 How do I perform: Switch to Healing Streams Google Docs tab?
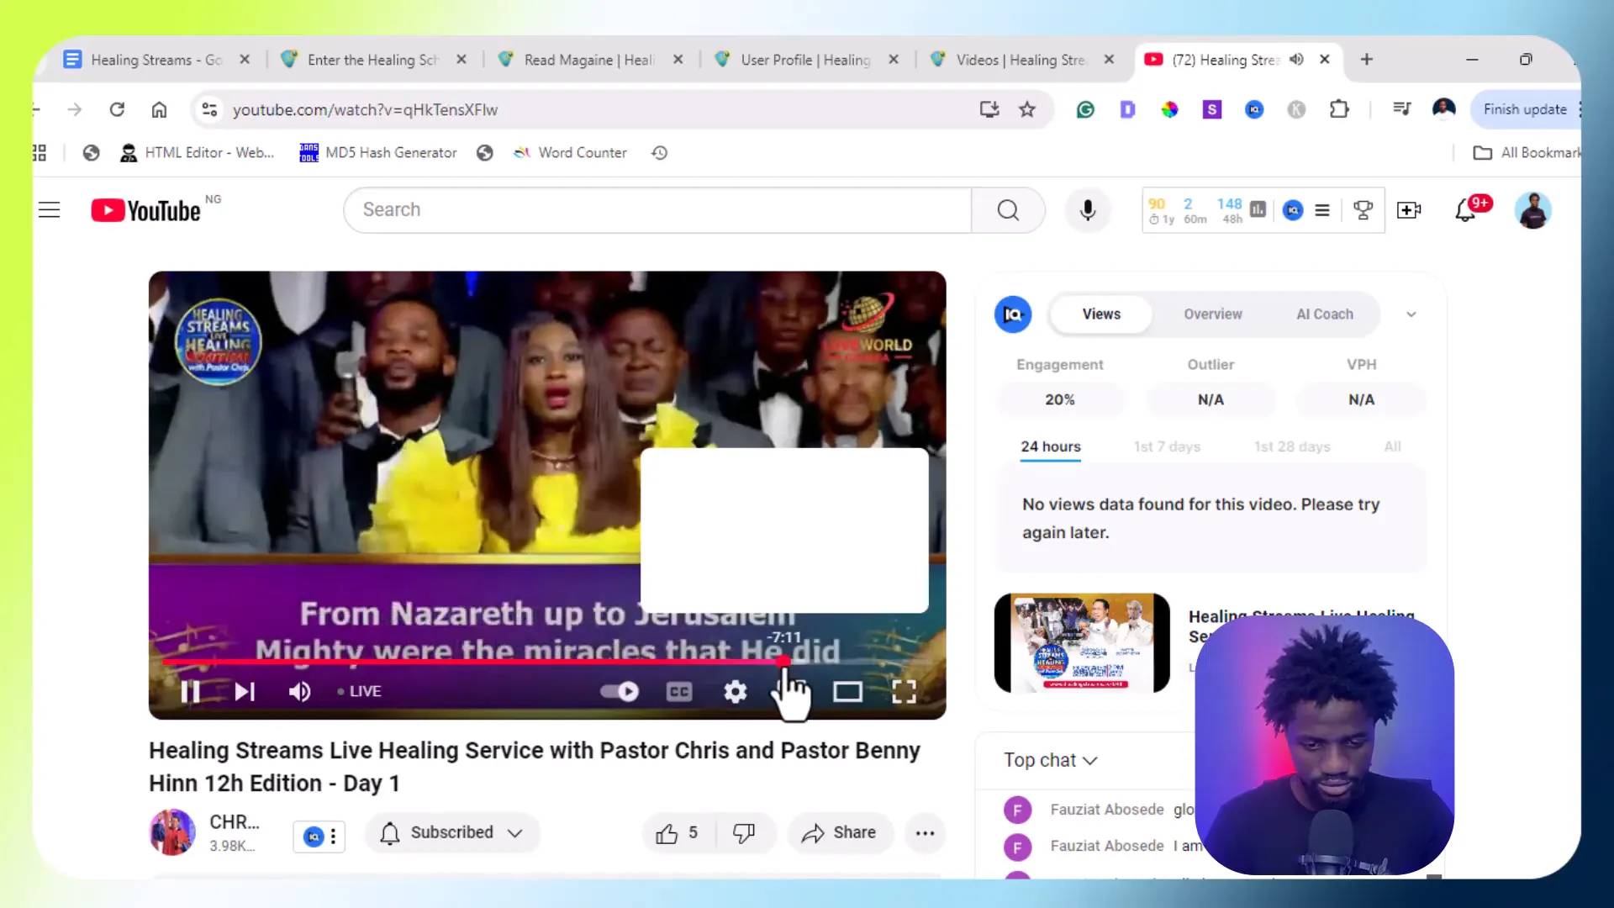[x=156, y=60]
